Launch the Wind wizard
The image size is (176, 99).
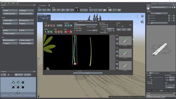point(10,21)
